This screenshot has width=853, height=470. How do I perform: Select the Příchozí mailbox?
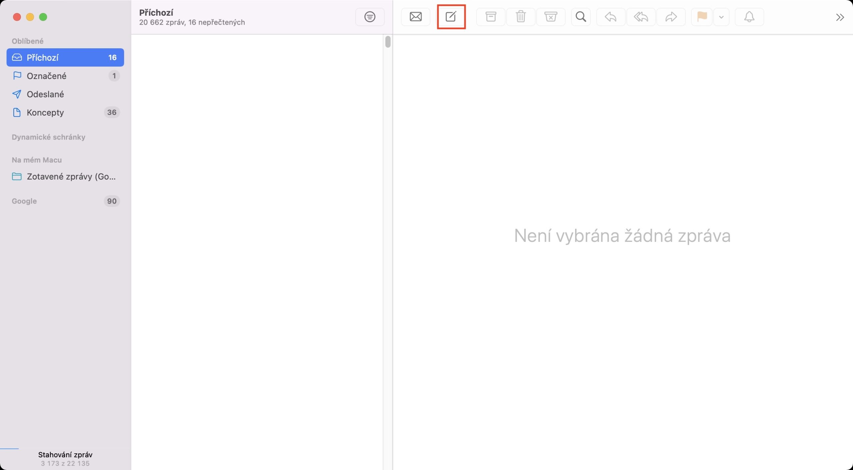[65, 57]
